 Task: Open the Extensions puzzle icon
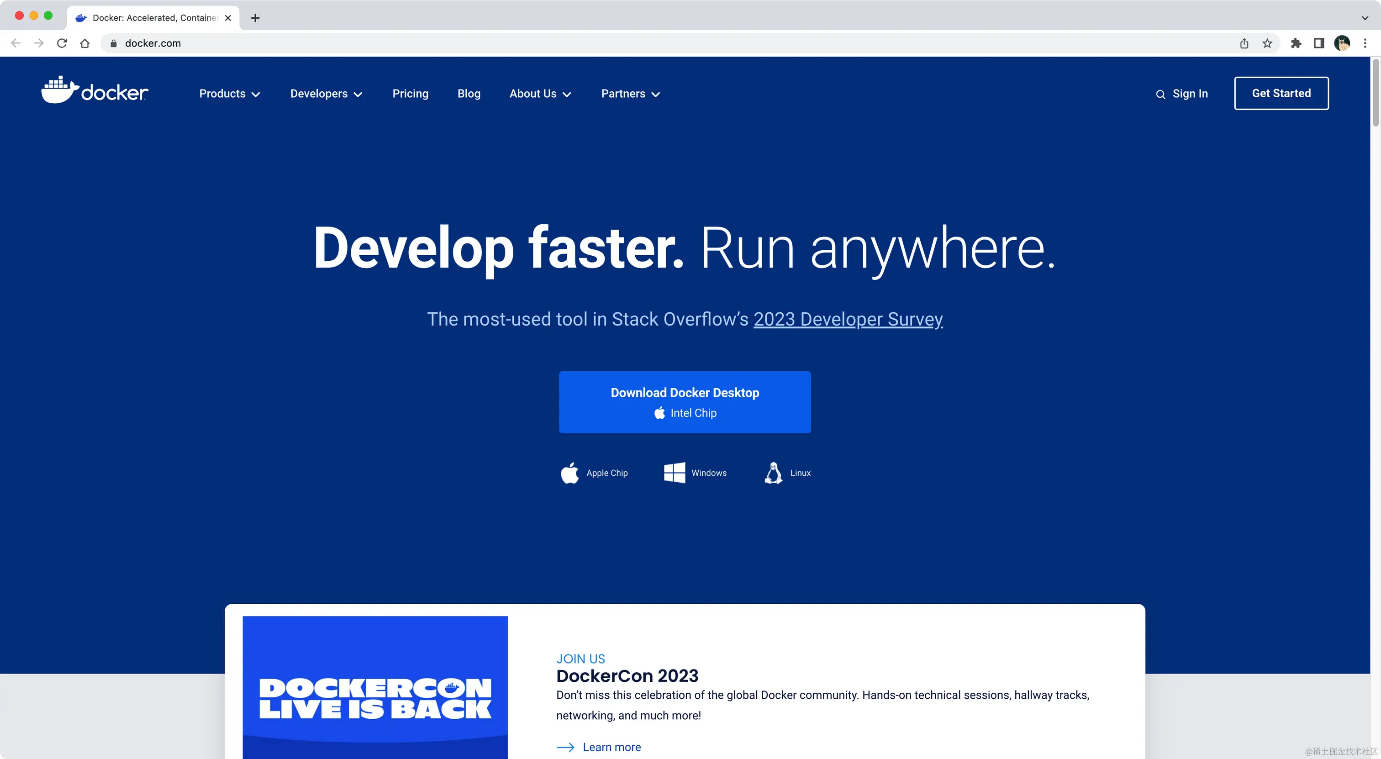[x=1296, y=43]
